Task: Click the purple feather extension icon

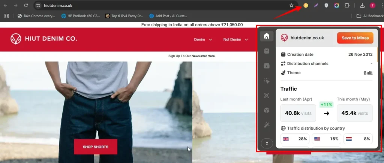Action: pyautogui.click(x=316, y=5)
